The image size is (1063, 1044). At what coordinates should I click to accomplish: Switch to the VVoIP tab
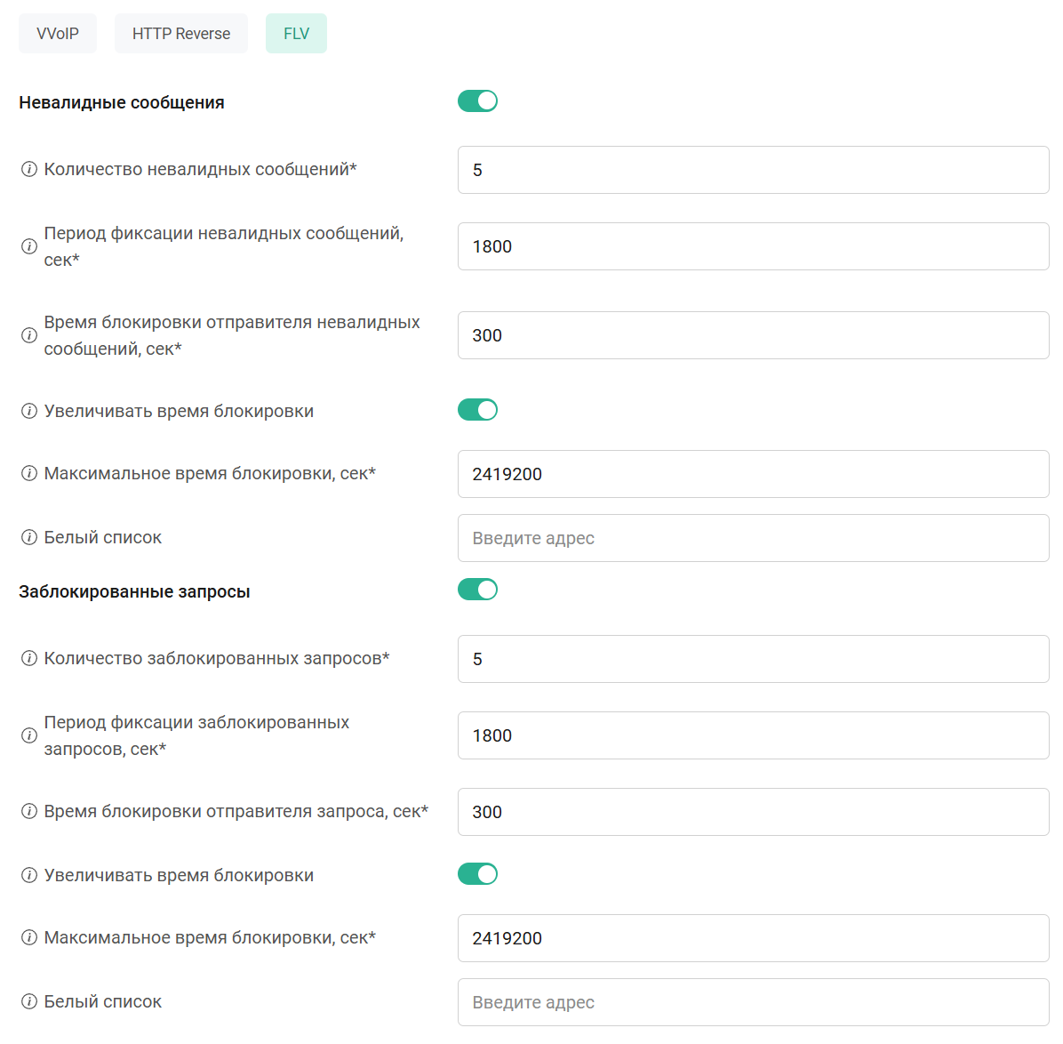(x=58, y=34)
